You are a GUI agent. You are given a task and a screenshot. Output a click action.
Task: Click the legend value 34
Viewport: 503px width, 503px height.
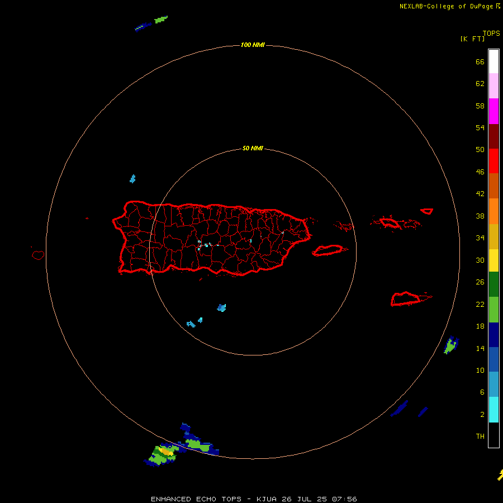click(x=480, y=238)
